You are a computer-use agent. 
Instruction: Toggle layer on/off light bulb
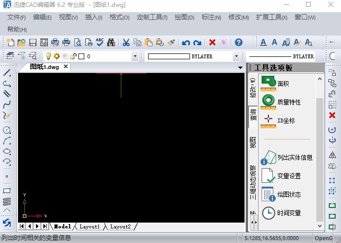point(48,56)
